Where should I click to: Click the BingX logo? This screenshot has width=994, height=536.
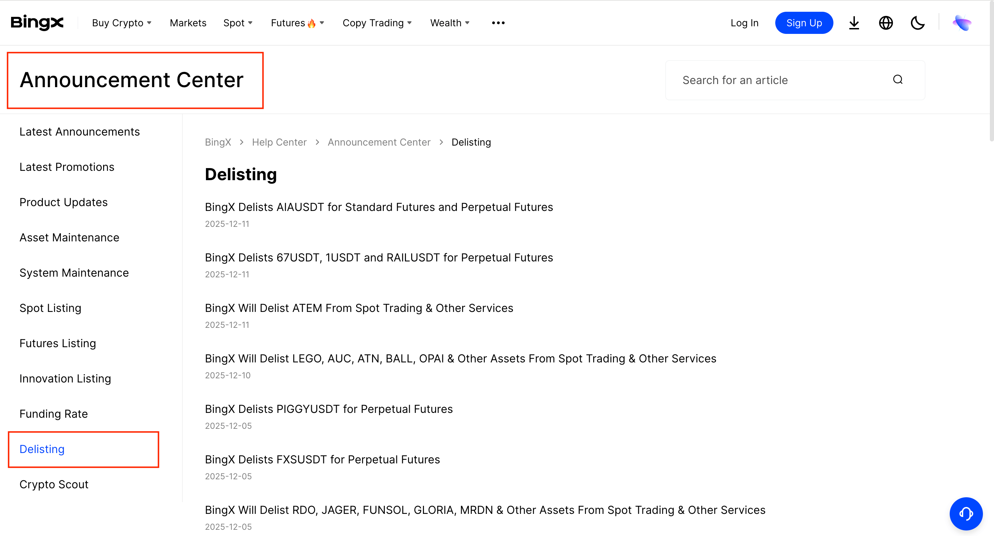pyautogui.click(x=37, y=23)
